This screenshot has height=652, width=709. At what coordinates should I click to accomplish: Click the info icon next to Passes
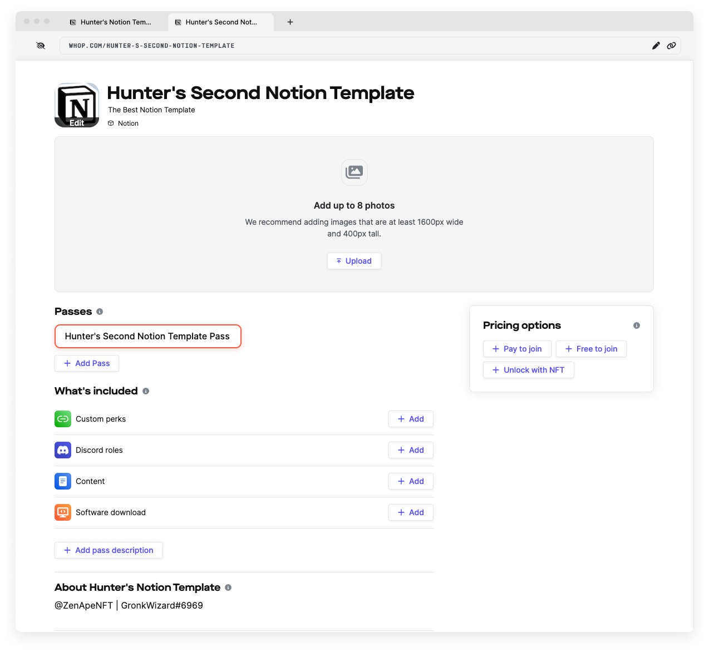click(x=100, y=312)
